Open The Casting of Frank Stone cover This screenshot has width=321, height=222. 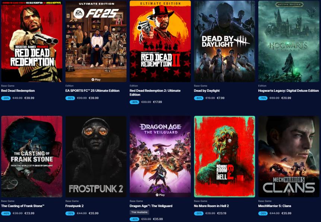coord(32,157)
